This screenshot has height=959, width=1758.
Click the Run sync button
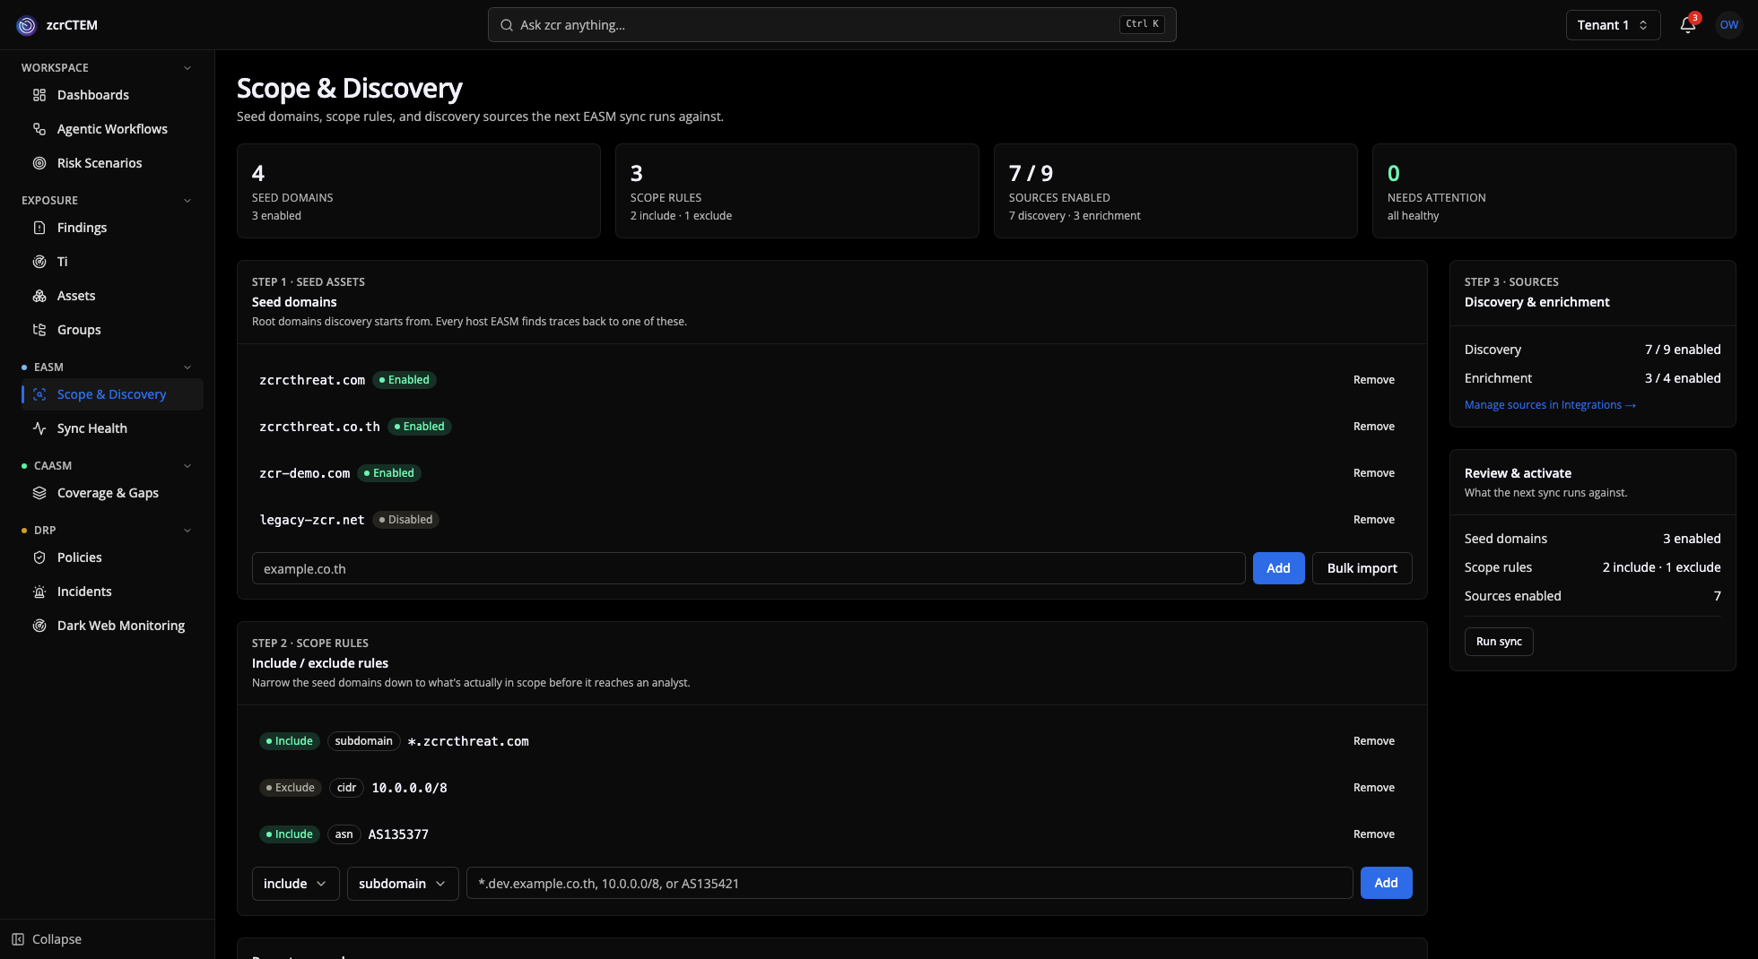(x=1499, y=642)
